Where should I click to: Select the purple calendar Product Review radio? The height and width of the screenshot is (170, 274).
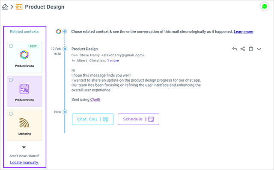(x=11, y=80)
